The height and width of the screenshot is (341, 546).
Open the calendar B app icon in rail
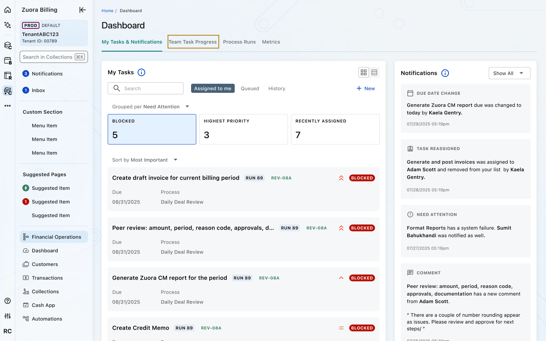8,61
